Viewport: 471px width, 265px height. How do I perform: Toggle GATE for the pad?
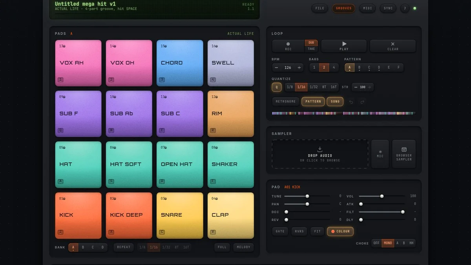[x=280, y=231]
